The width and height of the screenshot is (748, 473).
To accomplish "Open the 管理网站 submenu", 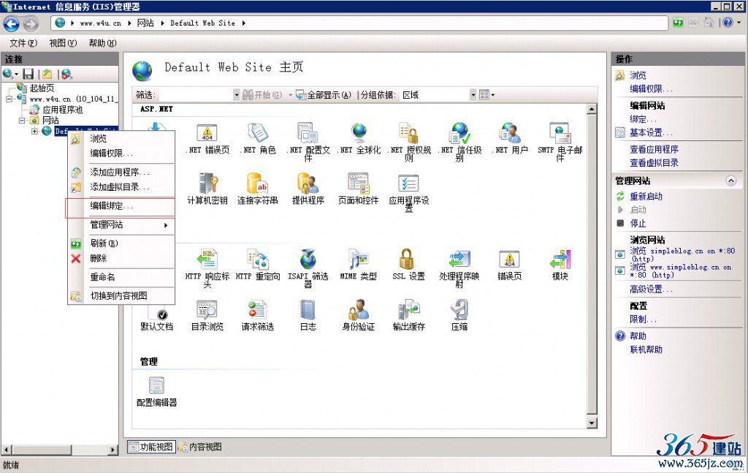I will [x=121, y=225].
